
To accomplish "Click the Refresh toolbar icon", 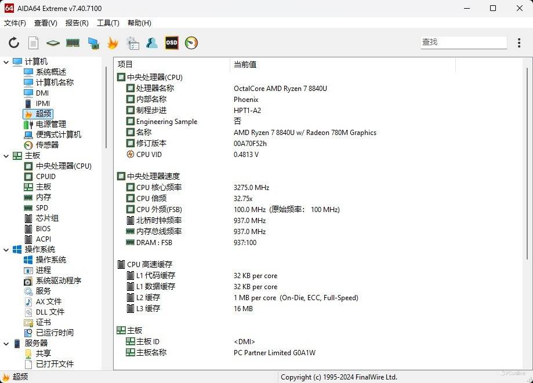I will coord(14,43).
